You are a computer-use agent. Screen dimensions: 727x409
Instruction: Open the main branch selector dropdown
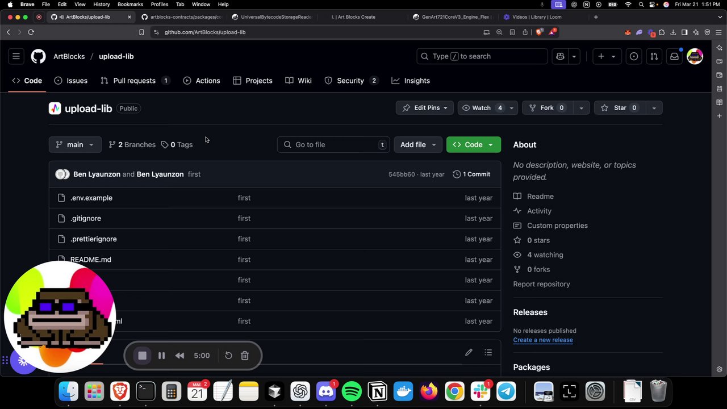[x=75, y=145]
